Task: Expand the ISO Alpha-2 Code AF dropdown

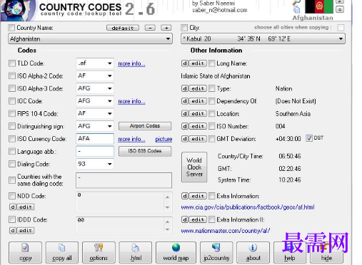Action: pos(109,76)
